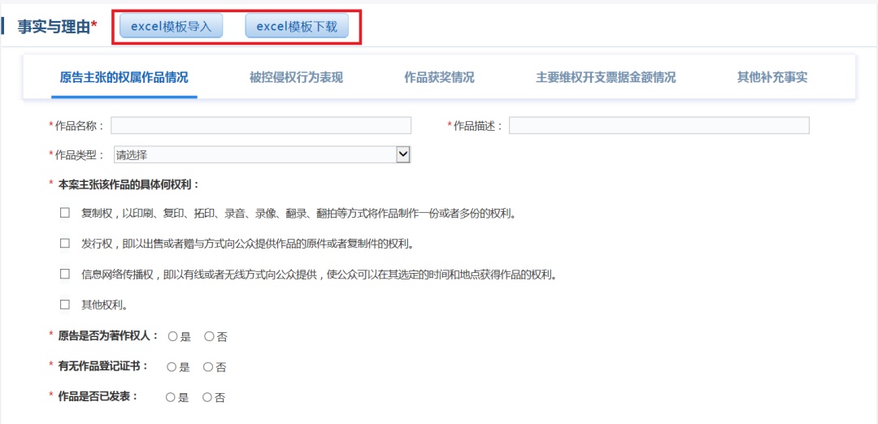
Task: Focus the 作品名称 input field
Action: pos(261,125)
